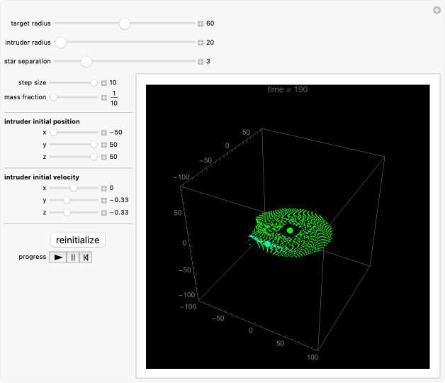Click the intruder velocity y slider handle

point(67,200)
